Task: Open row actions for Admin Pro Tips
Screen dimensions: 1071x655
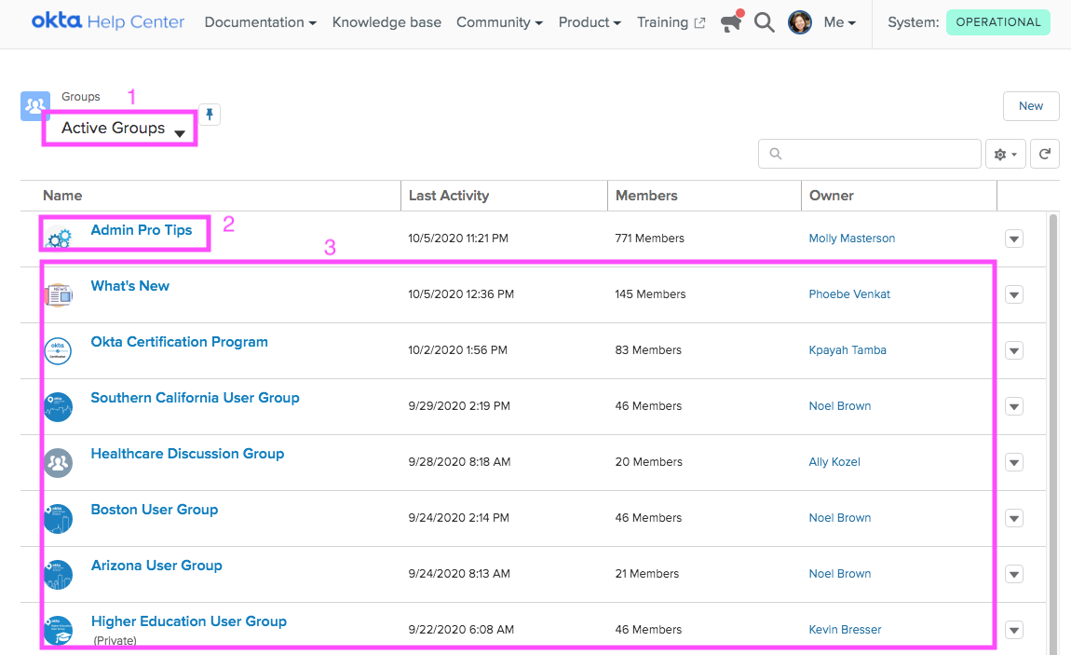Action: coord(1014,239)
